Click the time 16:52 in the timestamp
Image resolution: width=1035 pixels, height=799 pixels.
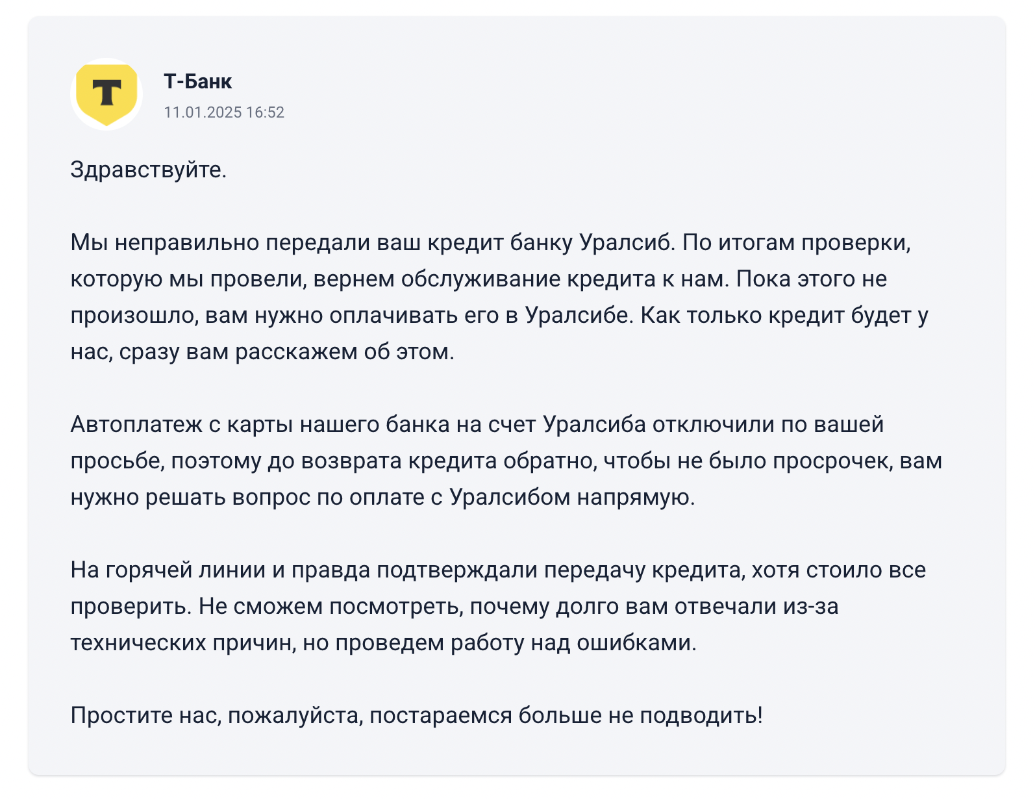coord(265,112)
